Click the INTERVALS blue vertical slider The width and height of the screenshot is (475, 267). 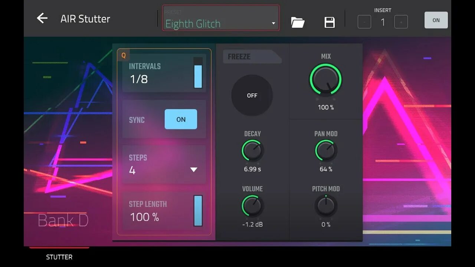click(198, 73)
